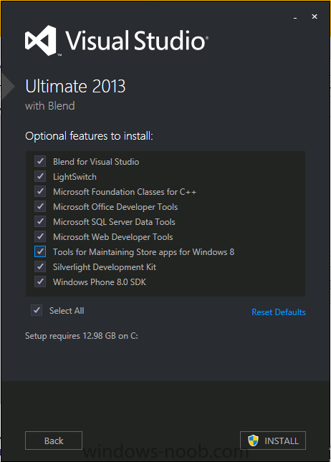Click 'Microsoft Web Developer Tools' label

click(113, 237)
